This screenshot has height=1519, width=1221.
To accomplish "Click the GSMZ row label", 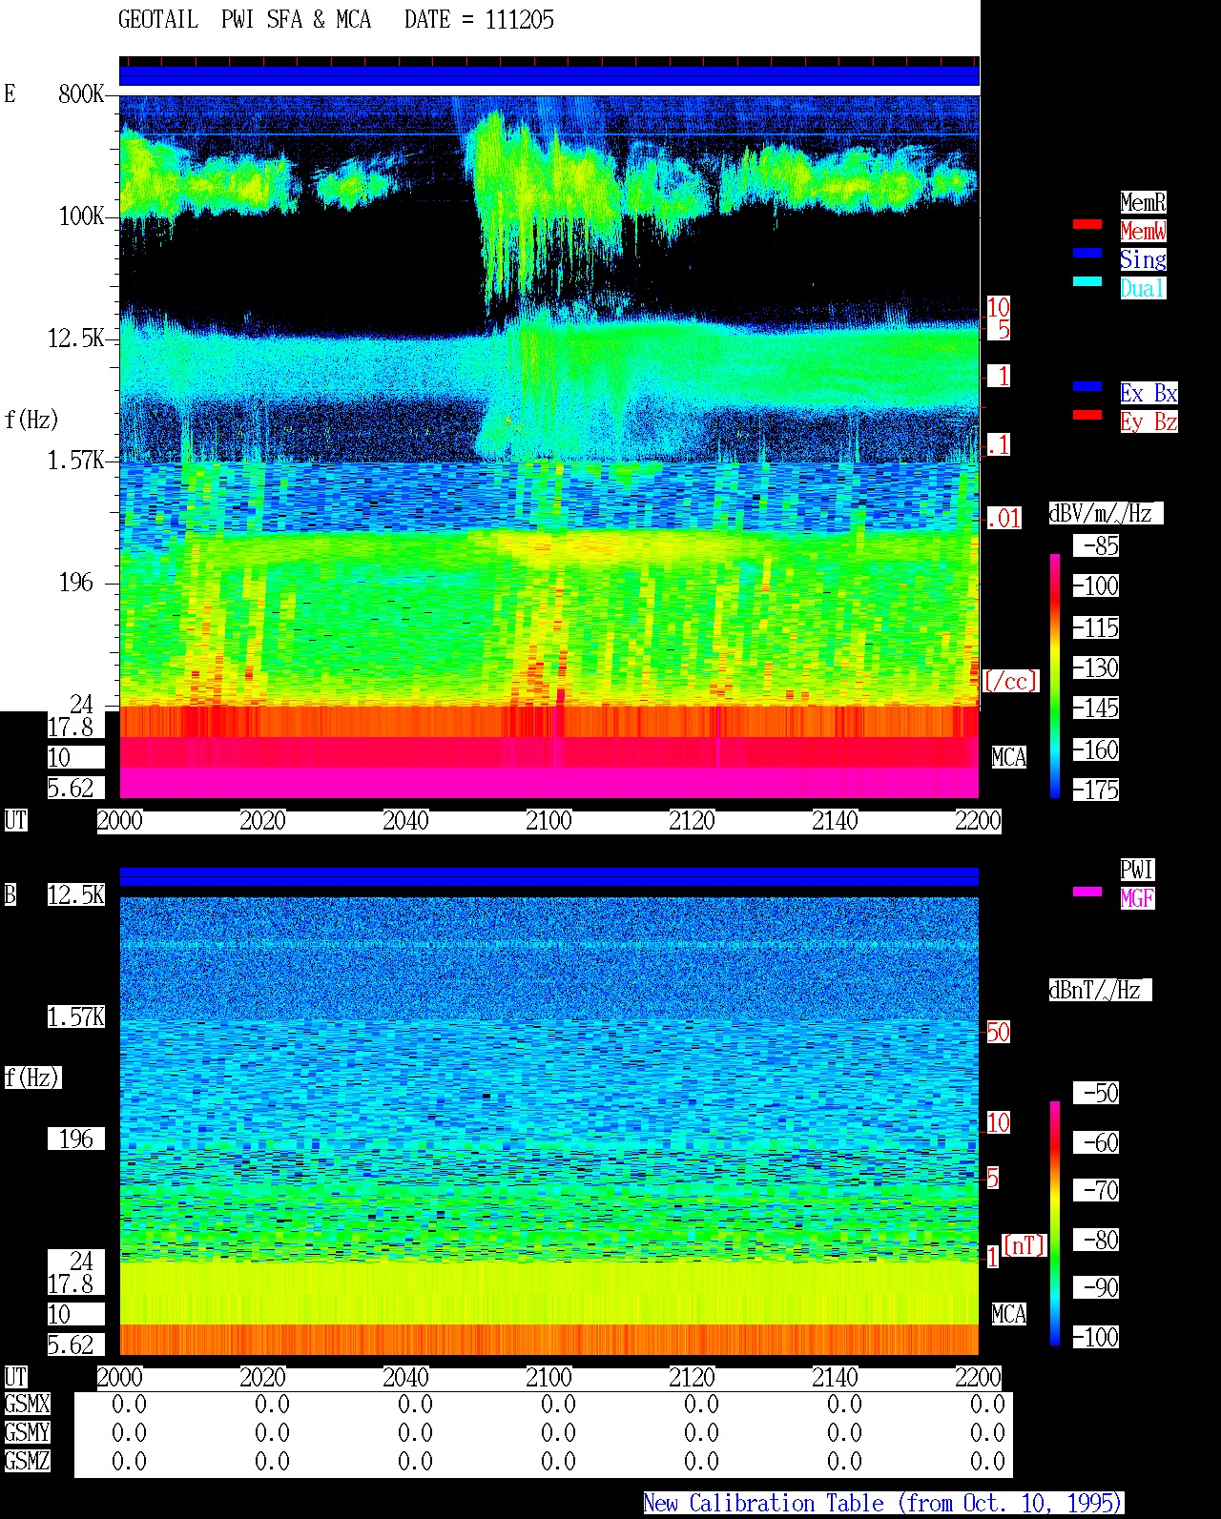I will (x=27, y=1462).
